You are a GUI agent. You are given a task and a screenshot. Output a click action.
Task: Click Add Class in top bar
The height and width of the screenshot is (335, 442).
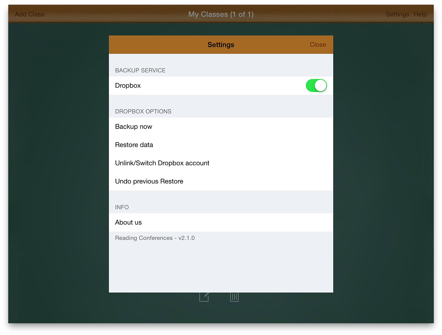pos(30,14)
